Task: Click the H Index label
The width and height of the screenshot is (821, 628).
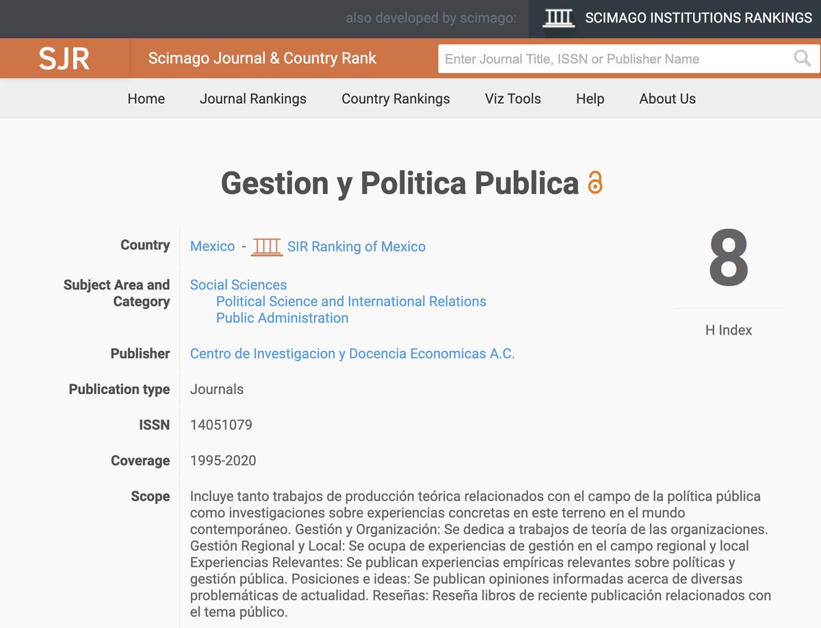Action: (x=729, y=330)
